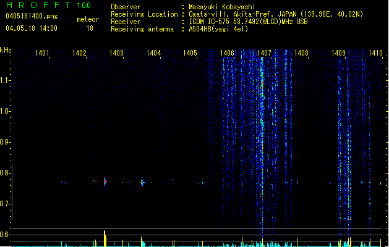Click the 'Receiving antenna' field label
This screenshot has height=247, width=389.
tap(142, 29)
